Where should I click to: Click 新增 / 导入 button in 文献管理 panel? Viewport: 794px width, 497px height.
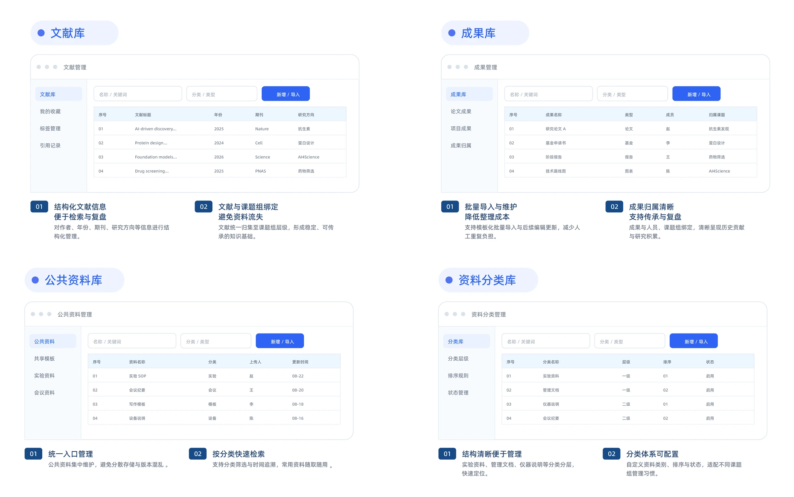286,94
